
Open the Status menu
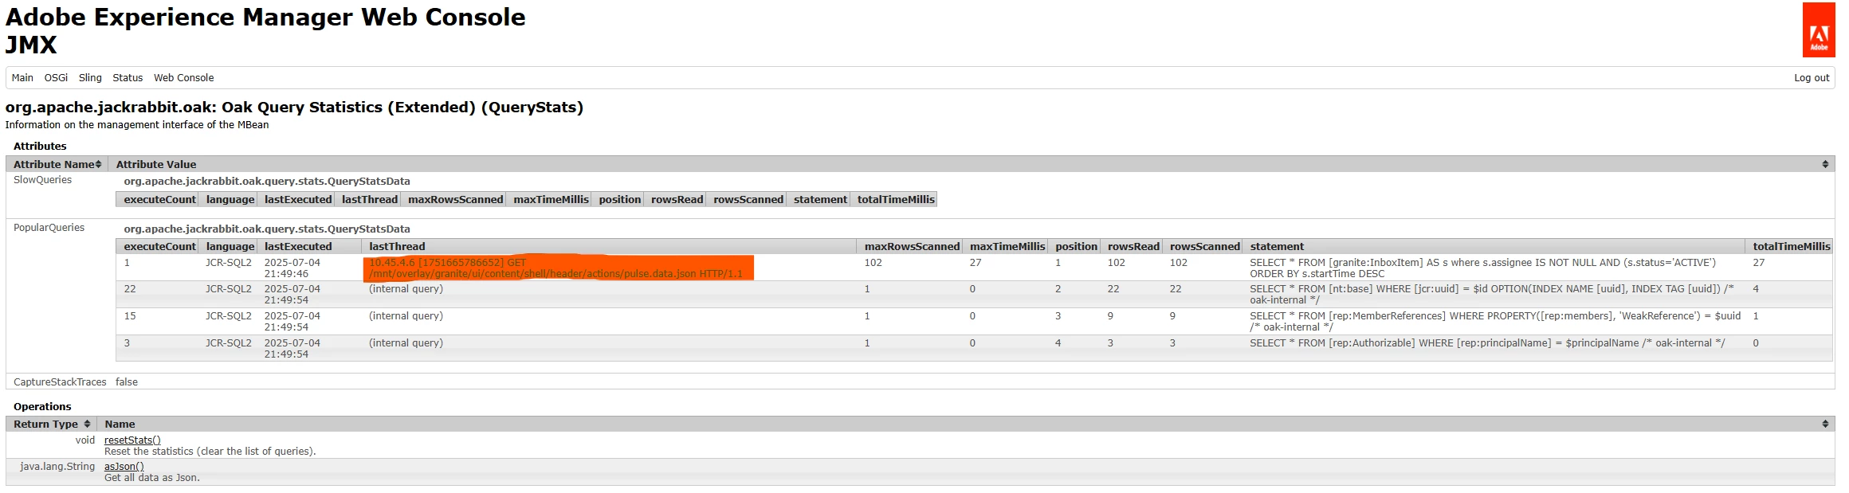click(128, 77)
